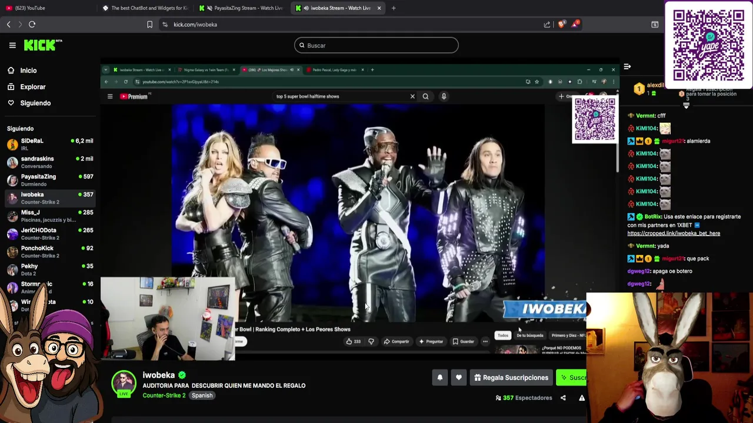
Task: Toggle the follow heart button
Action: click(459, 378)
